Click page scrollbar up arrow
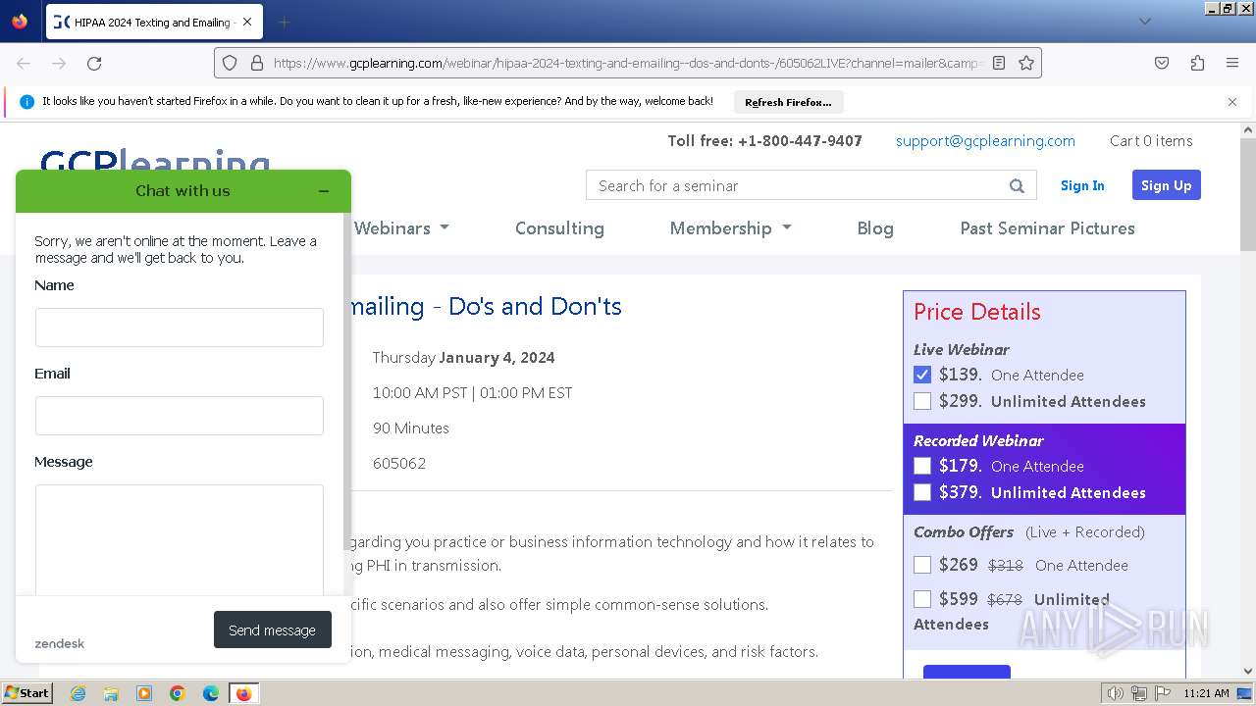Image resolution: width=1256 pixels, height=706 pixels. (1248, 129)
